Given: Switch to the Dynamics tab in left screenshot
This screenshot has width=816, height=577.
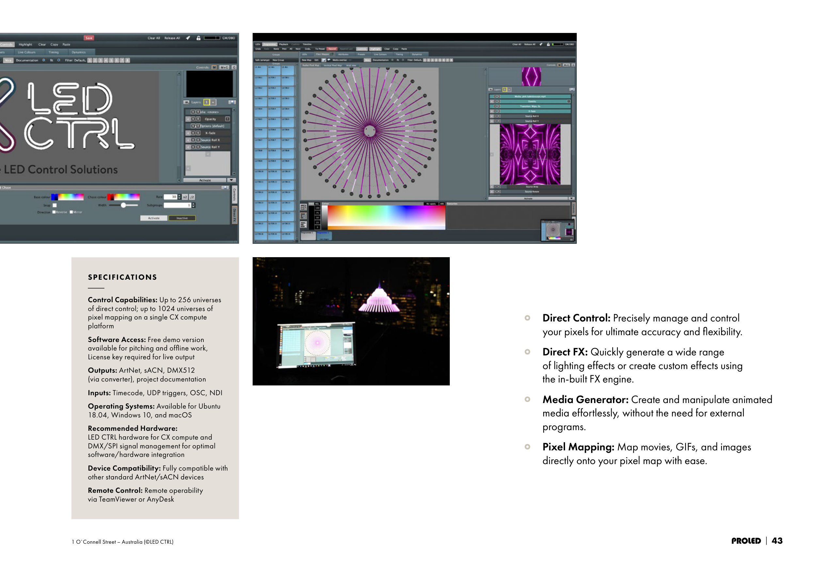Looking at the screenshot, I should [x=79, y=52].
